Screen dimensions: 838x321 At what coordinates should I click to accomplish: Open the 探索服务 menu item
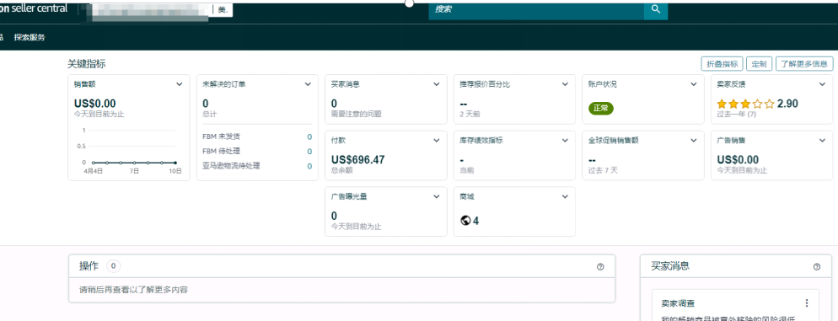30,37
